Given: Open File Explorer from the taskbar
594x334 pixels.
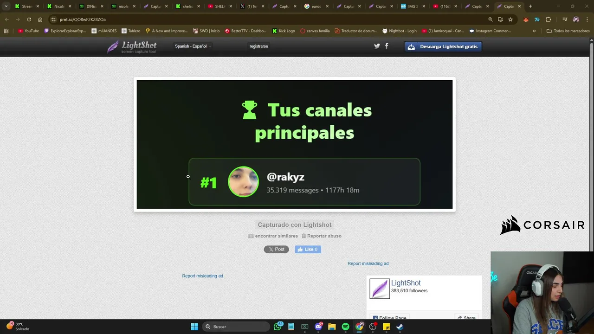Looking at the screenshot, I should (x=332, y=327).
